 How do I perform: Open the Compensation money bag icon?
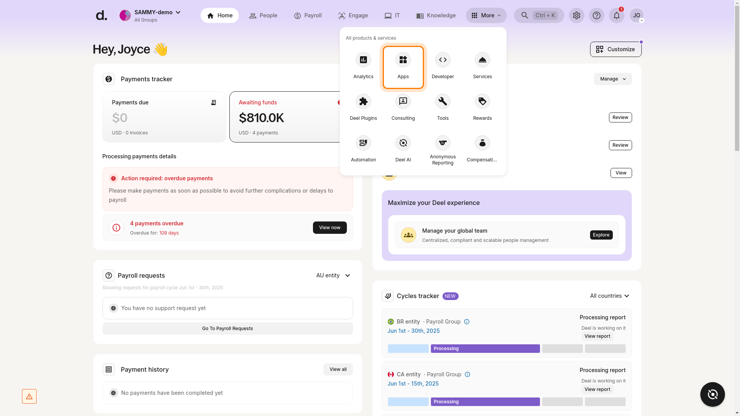coord(482,143)
